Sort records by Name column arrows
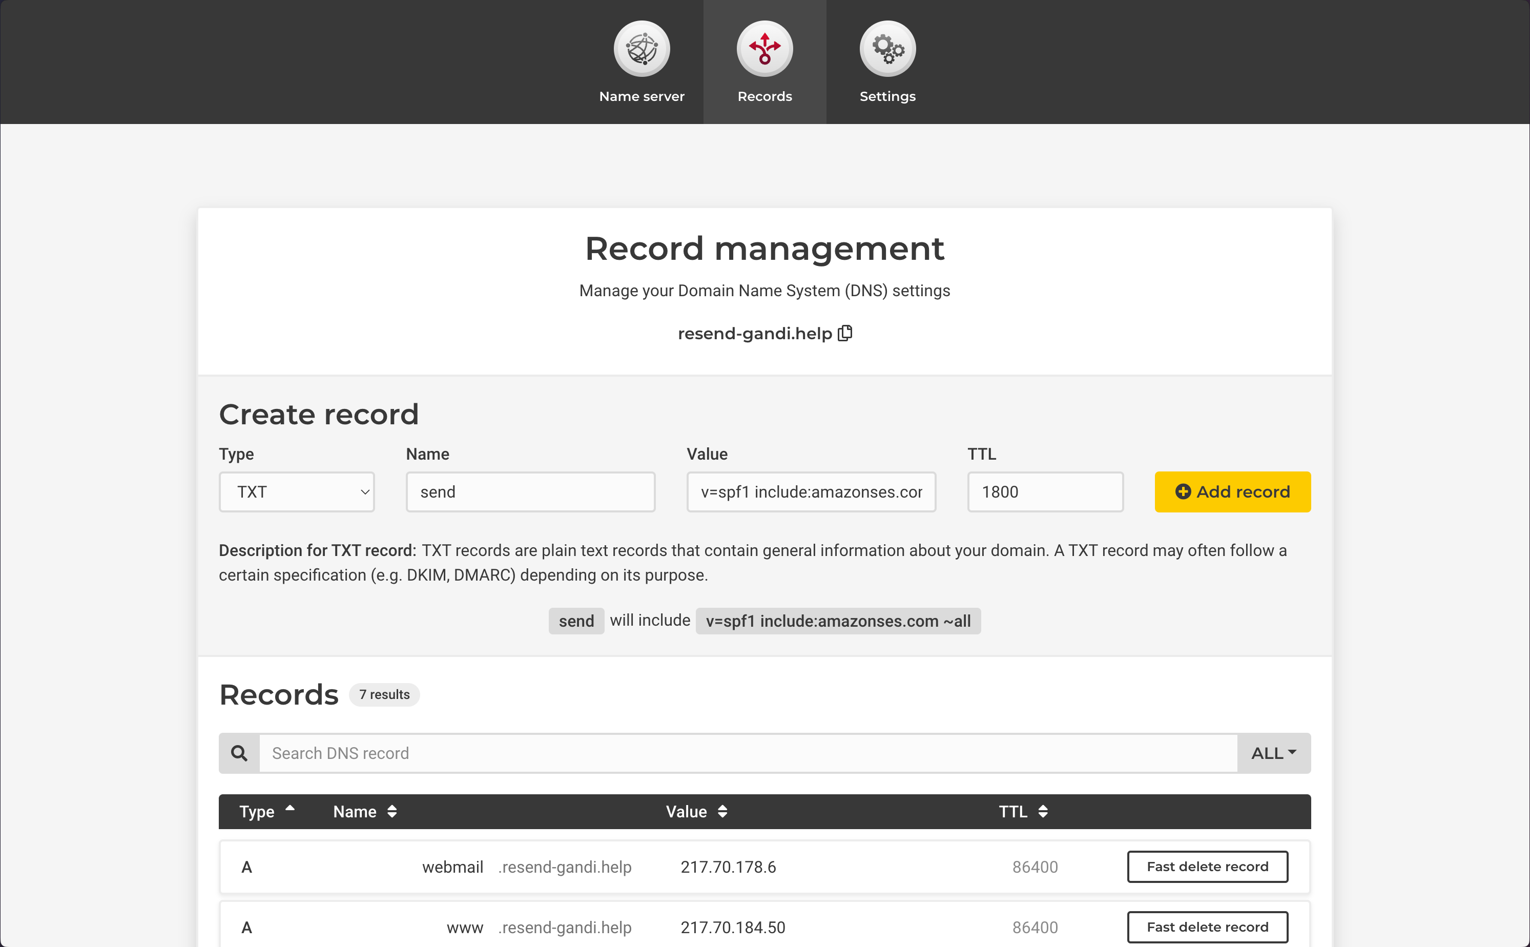This screenshot has width=1530, height=947. click(x=392, y=812)
